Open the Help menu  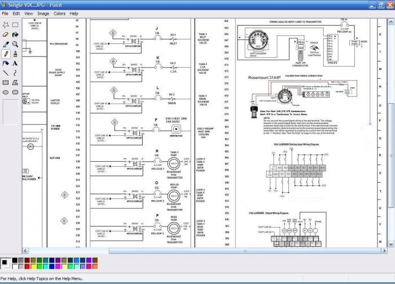pos(74,14)
